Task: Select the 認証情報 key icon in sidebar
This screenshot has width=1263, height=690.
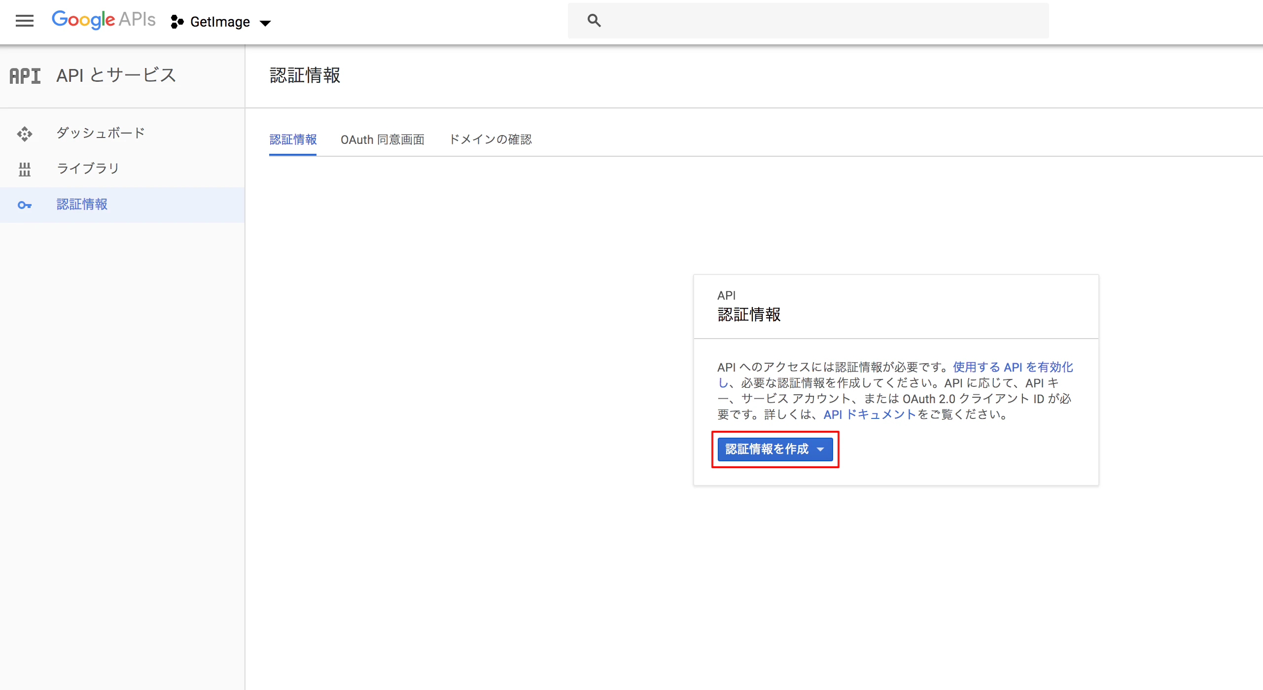Action: coord(25,205)
